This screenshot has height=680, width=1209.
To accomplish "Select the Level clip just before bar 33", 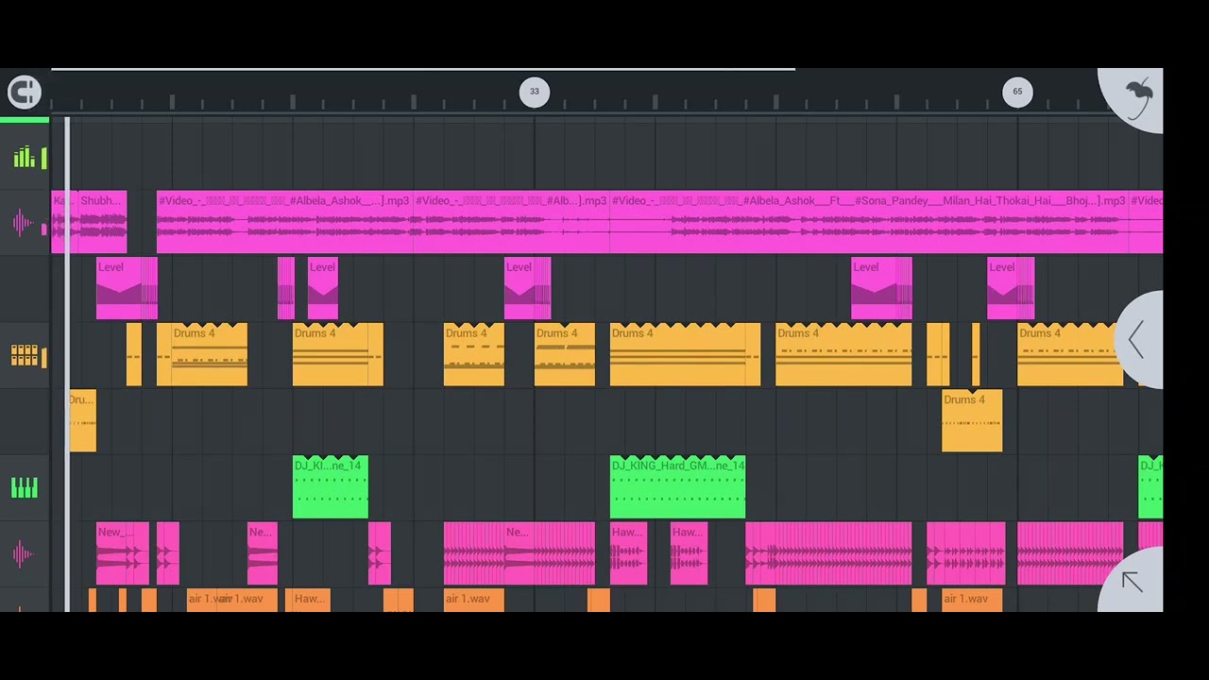I will pos(527,288).
